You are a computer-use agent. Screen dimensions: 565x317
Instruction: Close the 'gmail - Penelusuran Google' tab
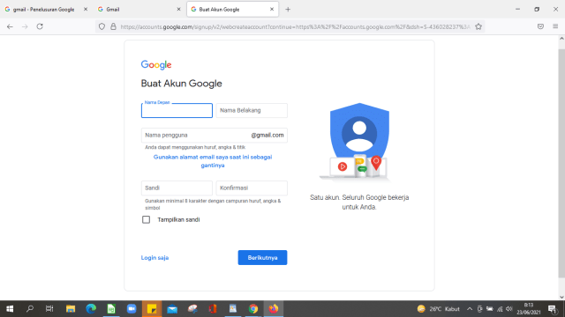point(86,10)
